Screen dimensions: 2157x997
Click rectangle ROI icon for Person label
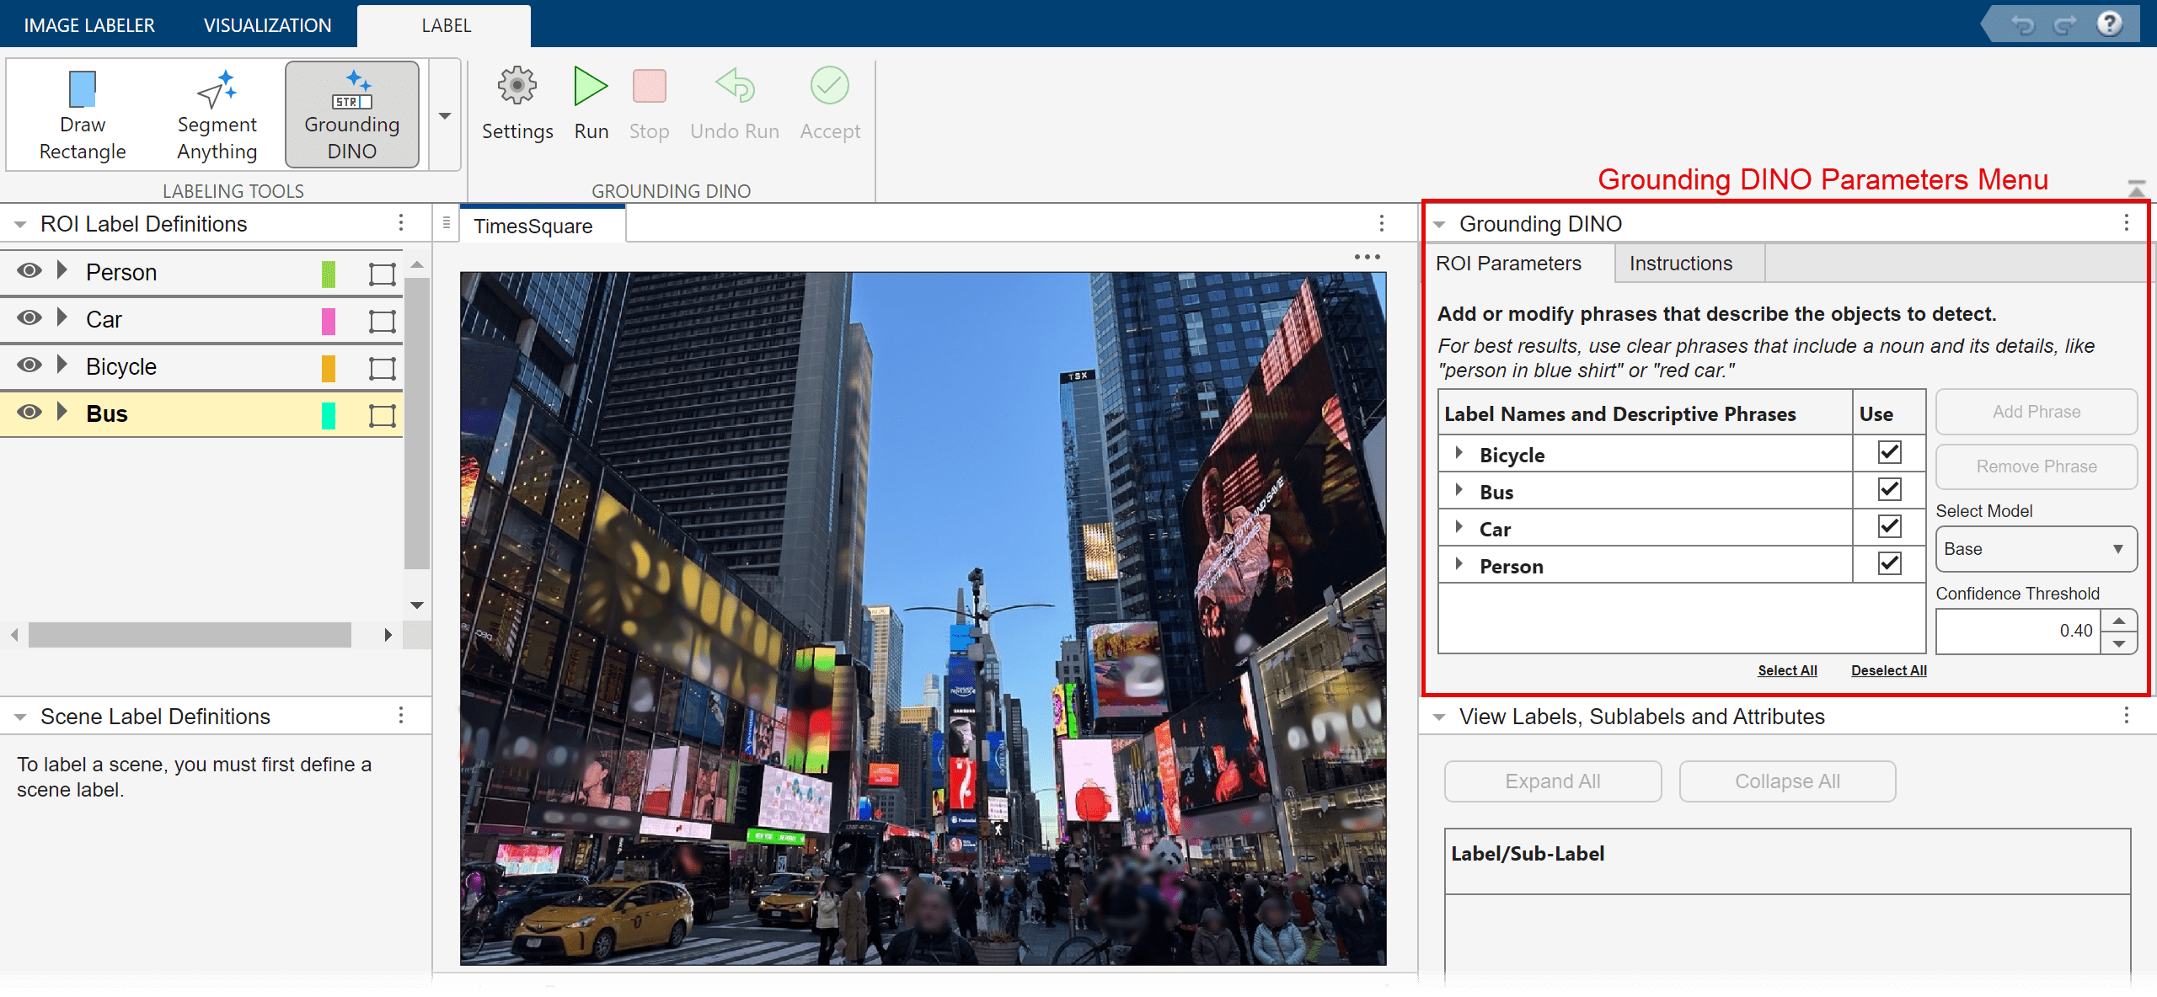(382, 273)
